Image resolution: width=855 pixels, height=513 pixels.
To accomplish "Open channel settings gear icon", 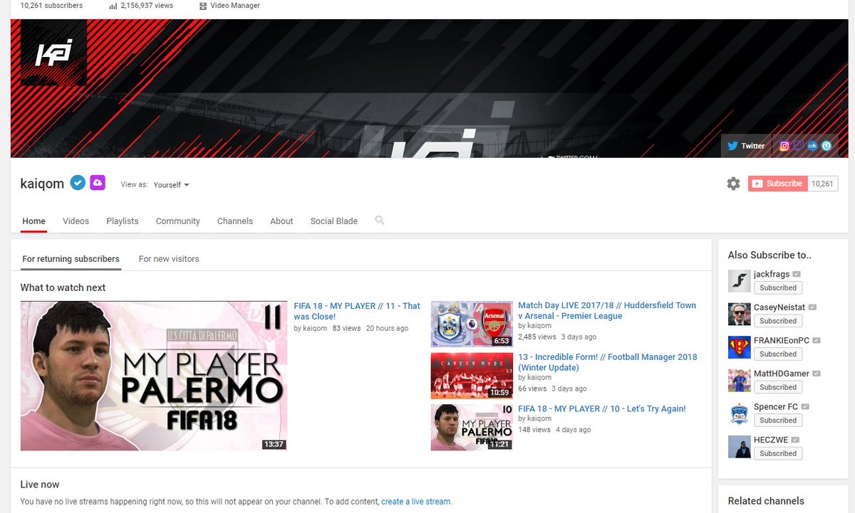I will (x=733, y=184).
